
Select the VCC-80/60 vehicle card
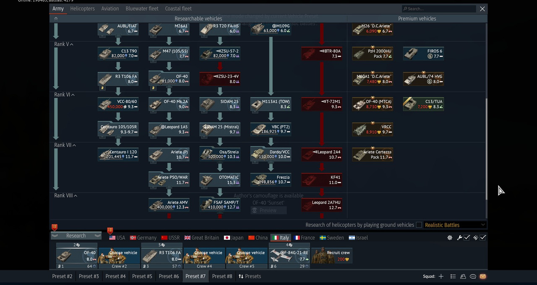[118, 104]
